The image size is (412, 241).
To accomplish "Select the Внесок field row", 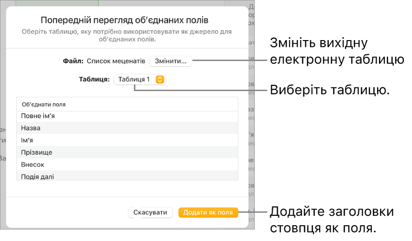I will [x=127, y=165].
